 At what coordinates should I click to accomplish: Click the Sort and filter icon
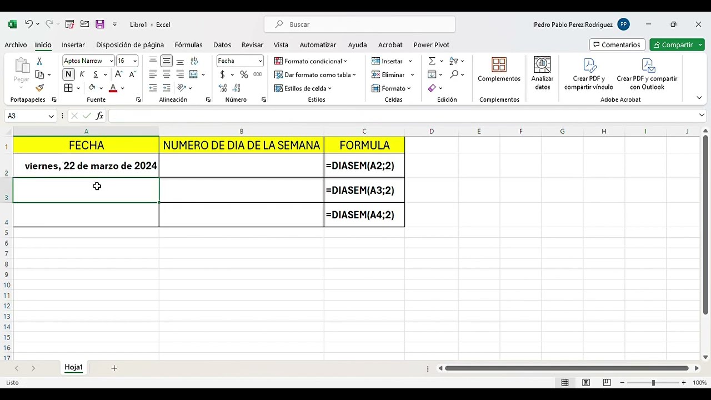coord(454,61)
